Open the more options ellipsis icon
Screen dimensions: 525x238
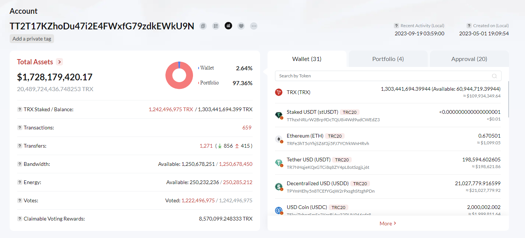254,26
